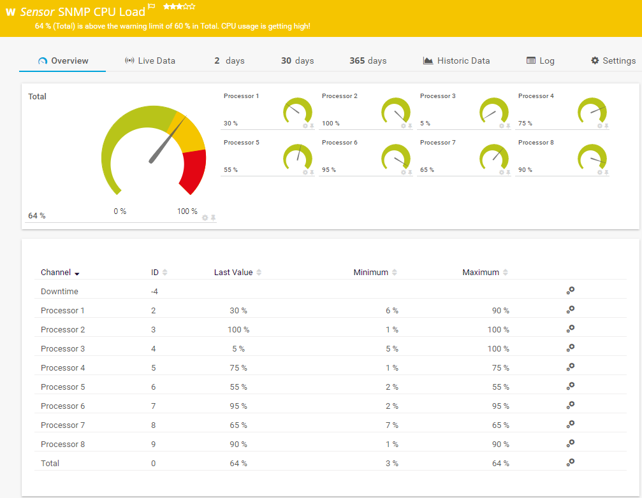Screen dimensions: 642x498
Task: Click gear icon under Total gauge
Action: (205, 218)
